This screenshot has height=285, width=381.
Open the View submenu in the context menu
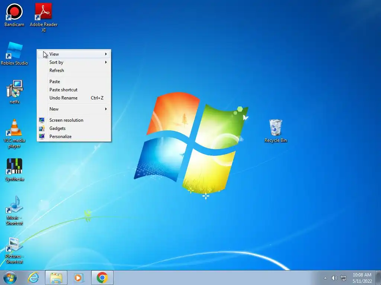74,54
